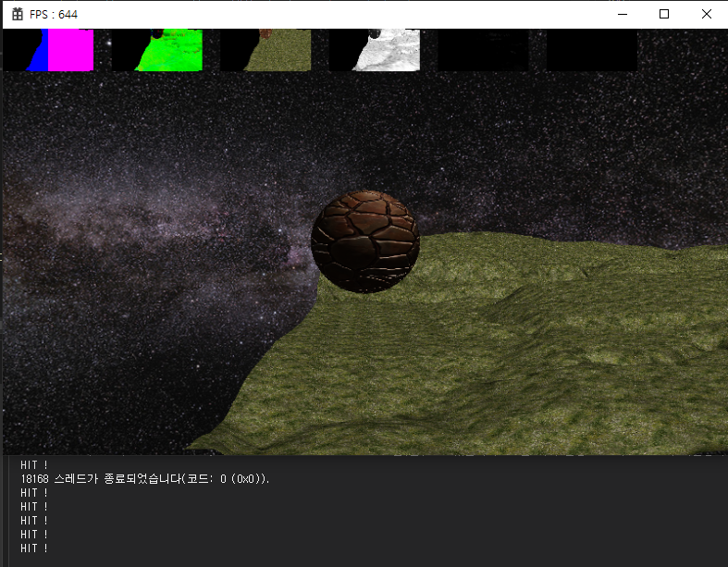Select the bright green normal buffer thumbnail
The image size is (728, 567).
(x=157, y=50)
